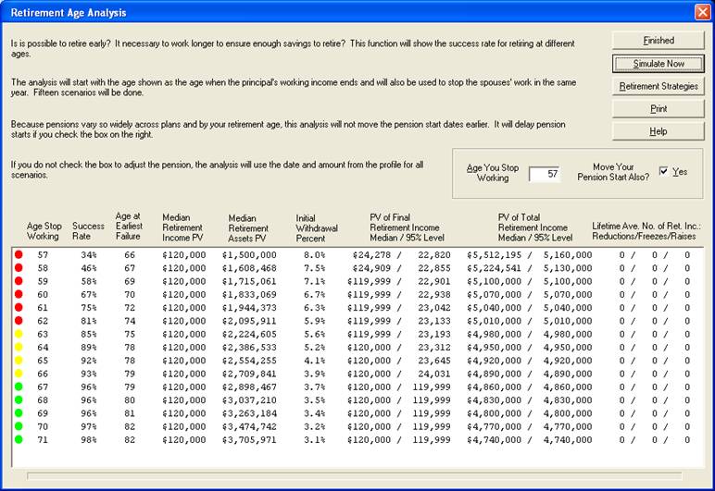This screenshot has height=491, width=715.
Task: Click the yellow indicator on the age 66 row
Action: pyautogui.click(x=18, y=374)
